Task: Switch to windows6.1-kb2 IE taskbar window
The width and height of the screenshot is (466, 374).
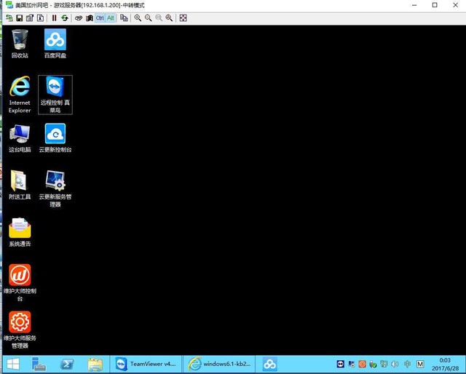Action: 219,364
